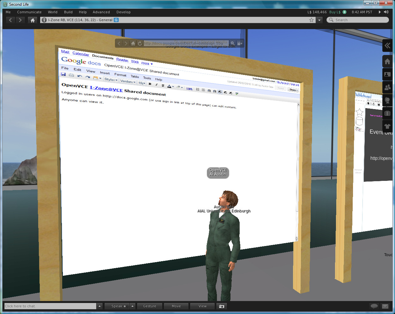Teleport home using the house icon
Screen dimensions: 395x314
click(x=32, y=20)
